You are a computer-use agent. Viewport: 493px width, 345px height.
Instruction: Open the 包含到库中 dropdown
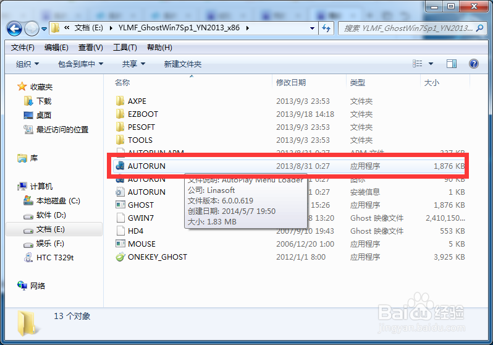80,64
